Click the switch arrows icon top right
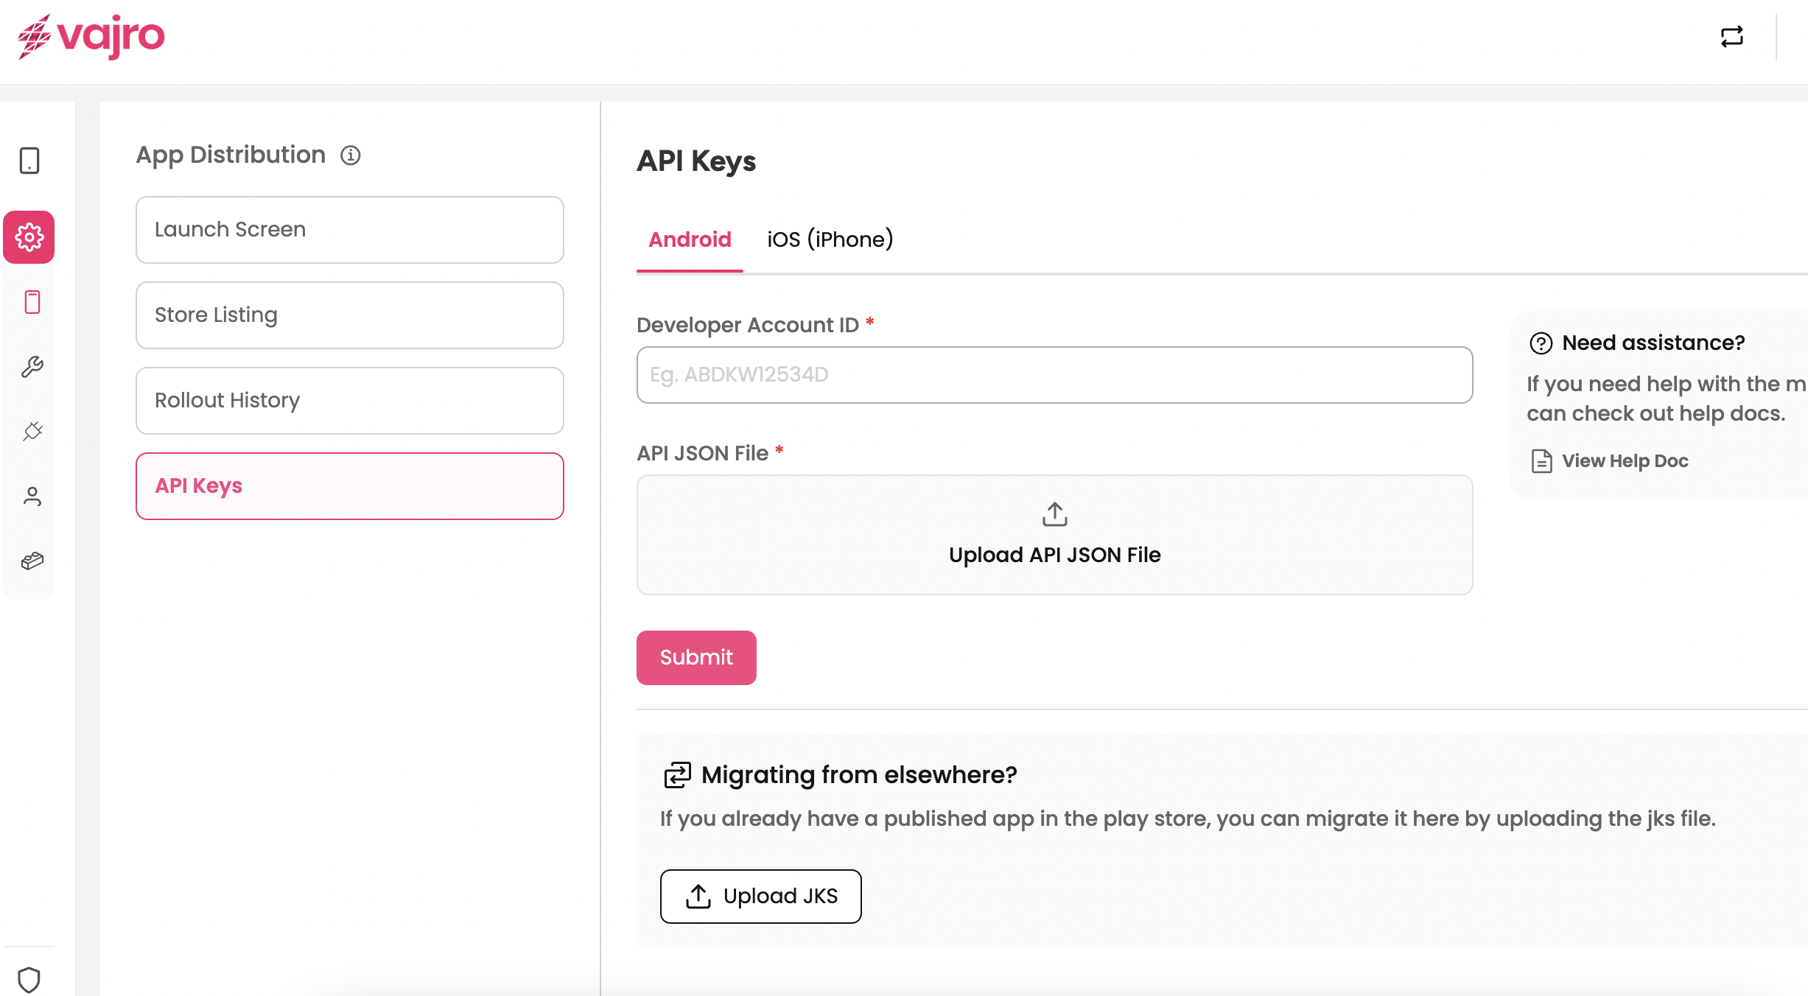Viewport: 1808px width, 996px height. [x=1731, y=37]
